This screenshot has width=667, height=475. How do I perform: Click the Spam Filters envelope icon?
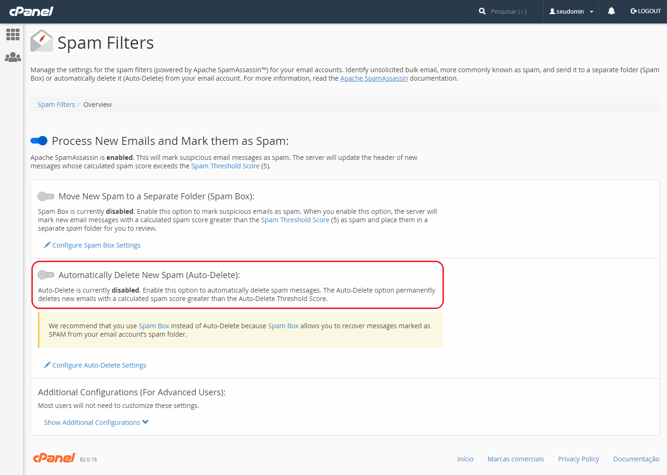[42, 41]
